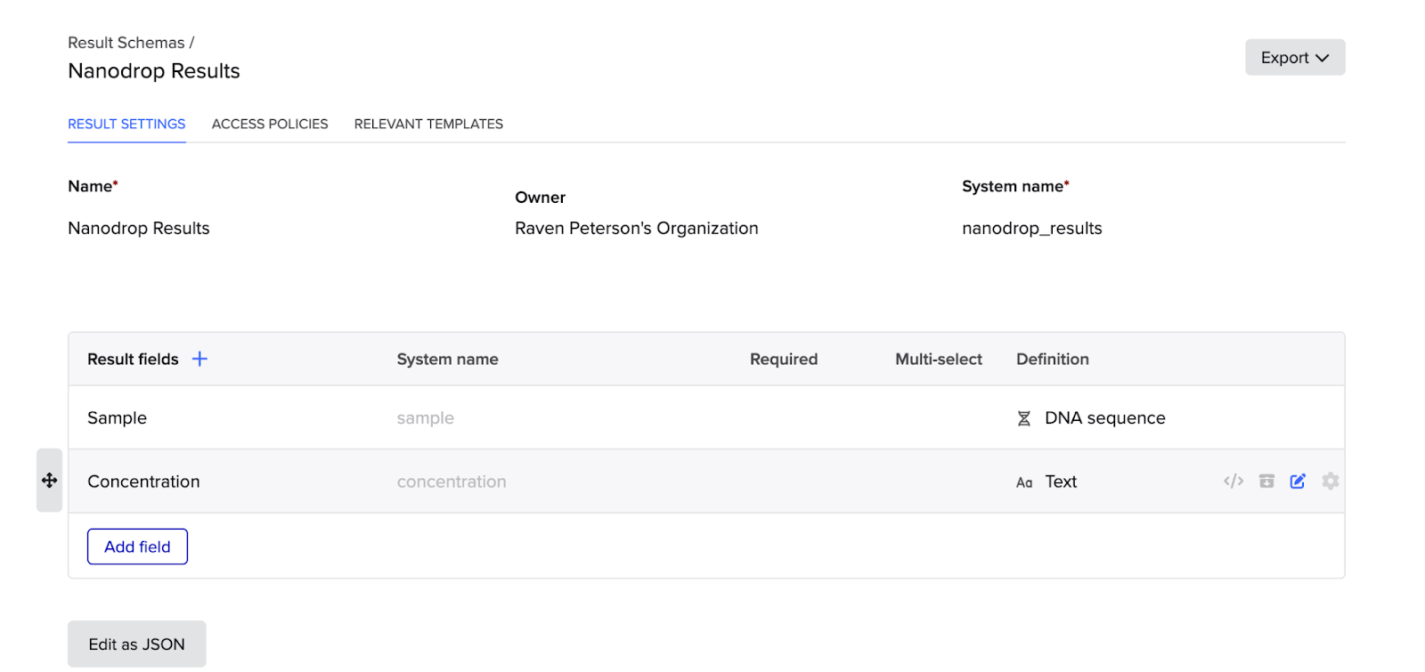Click the Edit as JSON button
Screen dimensions: 1425x672
pos(137,644)
